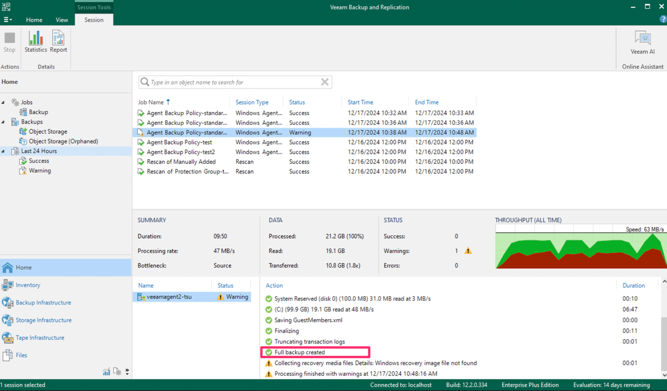Select the Jobs node in the tree
This screenshot has height=391, width=667.
(x=27, y=102)
